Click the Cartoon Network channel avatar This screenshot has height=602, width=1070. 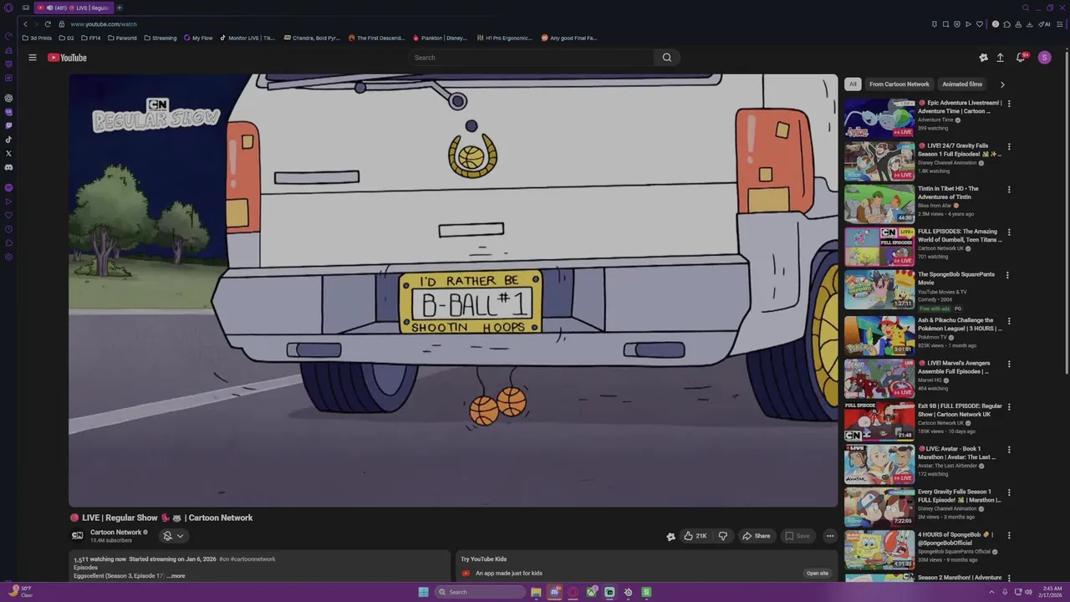click(x=78, y=536)
